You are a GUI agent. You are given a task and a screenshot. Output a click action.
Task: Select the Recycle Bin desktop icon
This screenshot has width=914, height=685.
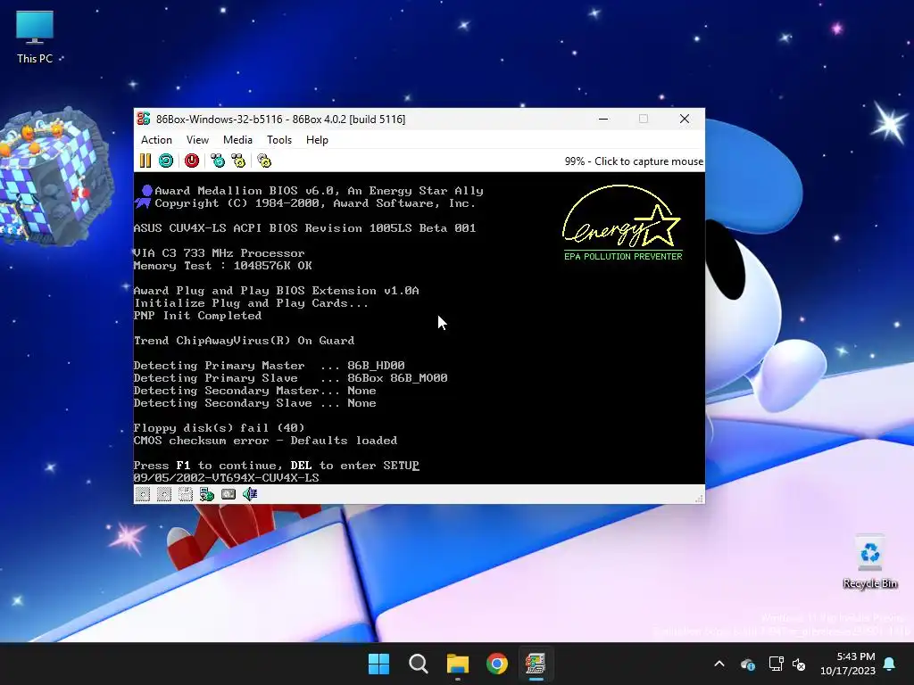click(x=869, y=562)
